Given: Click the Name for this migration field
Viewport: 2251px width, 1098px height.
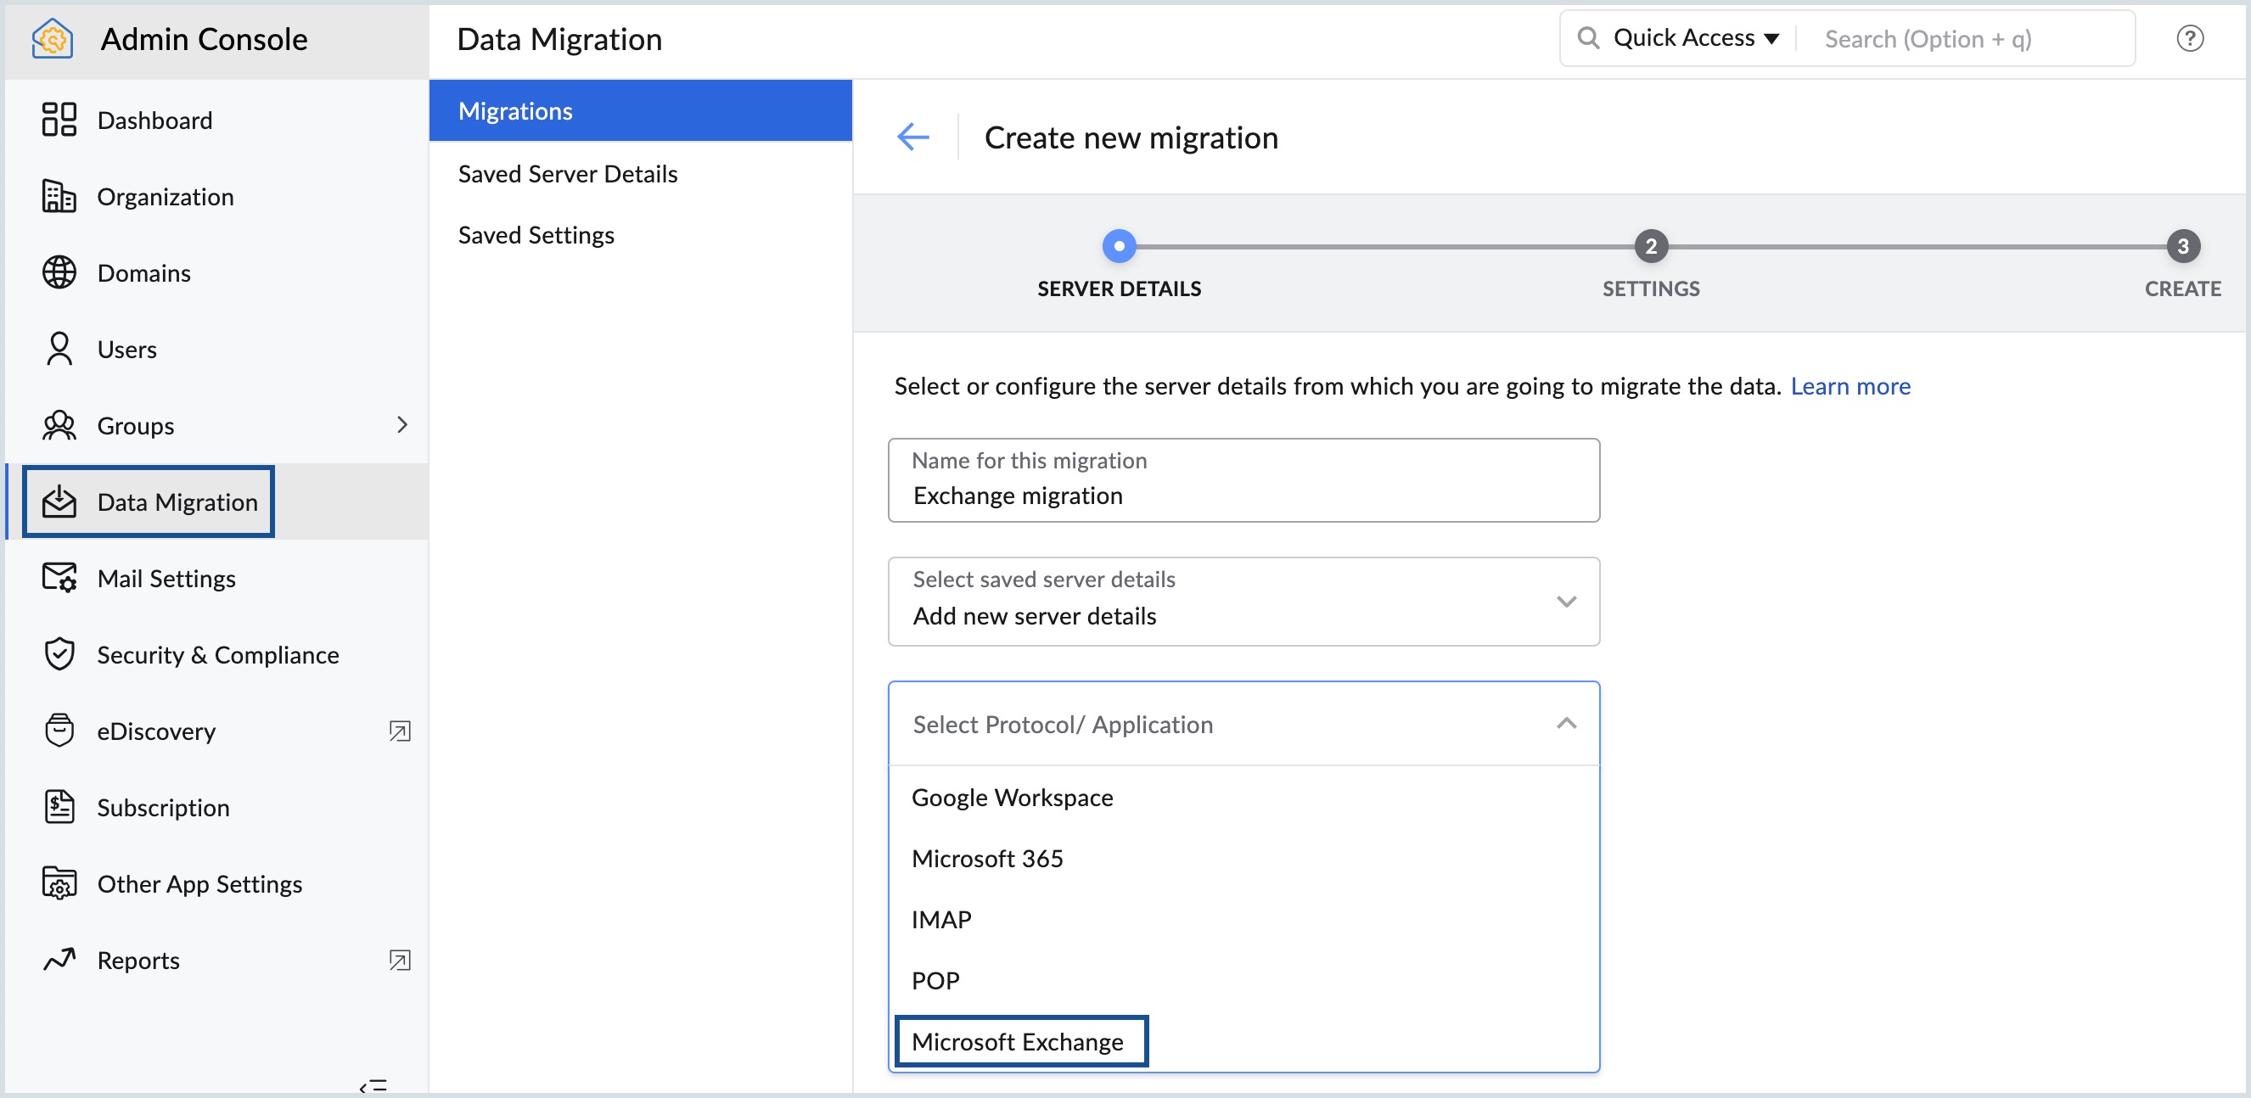Looking at the screenshot, I should click(x=1243, y=495).
